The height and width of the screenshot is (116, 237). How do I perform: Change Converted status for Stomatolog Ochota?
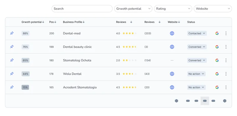pyautogui.click(x=197, y=60)
